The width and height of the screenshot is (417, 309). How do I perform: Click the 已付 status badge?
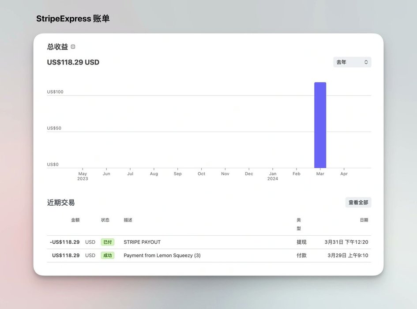[107, 242]
